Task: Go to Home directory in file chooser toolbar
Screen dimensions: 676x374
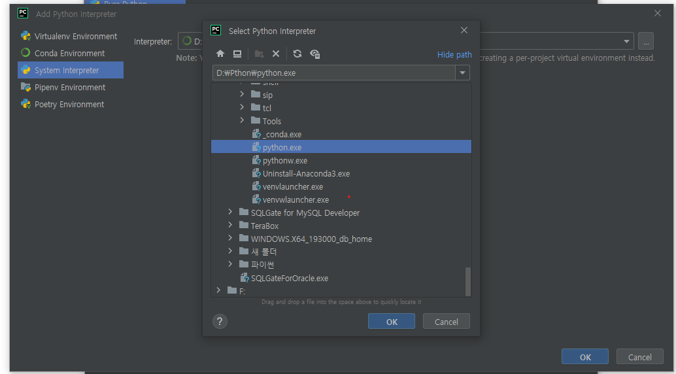Action: pos(220,54)
